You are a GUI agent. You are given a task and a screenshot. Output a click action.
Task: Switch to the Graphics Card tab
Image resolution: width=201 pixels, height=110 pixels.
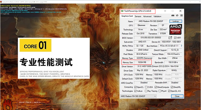[x=127, y=16]
